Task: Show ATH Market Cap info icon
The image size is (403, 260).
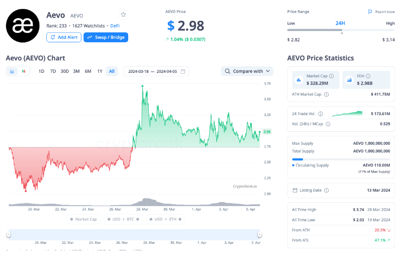Action: [327, 94]
